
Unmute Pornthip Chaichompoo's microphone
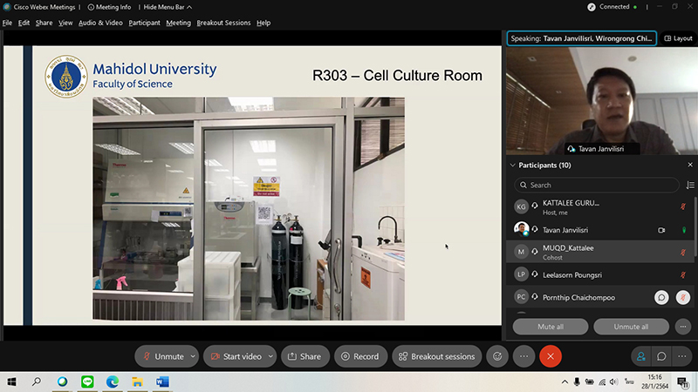pos(683,297)
